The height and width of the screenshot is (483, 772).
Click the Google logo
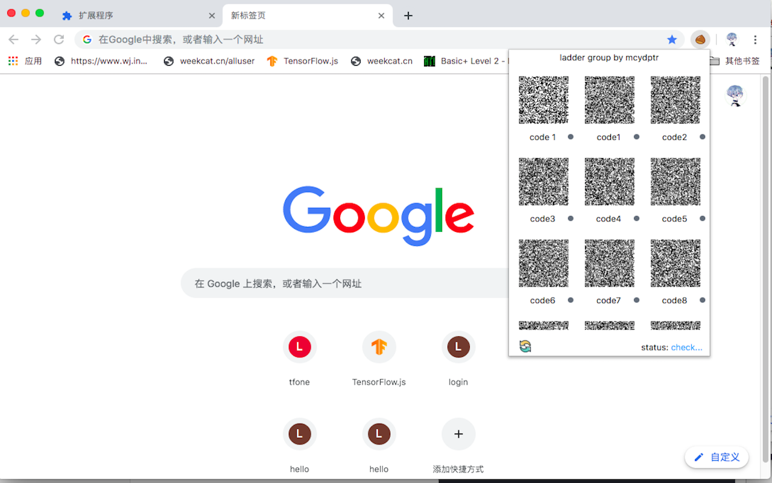(x=379, y=216)
